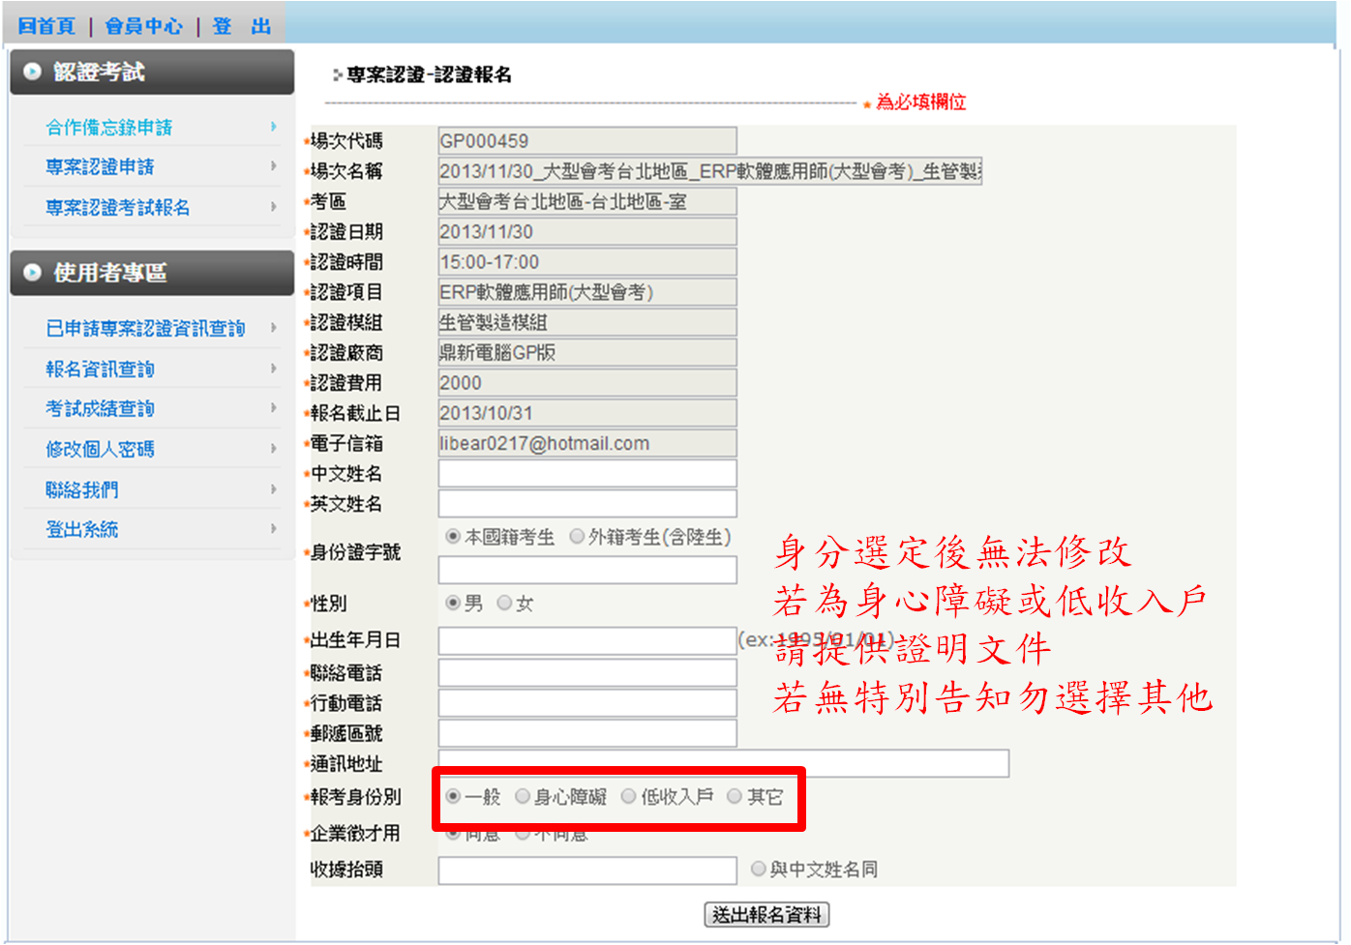Click the 專案認證-認證報名 page heading
This screenshot has width=1351, height=945.
click(429, 74)
